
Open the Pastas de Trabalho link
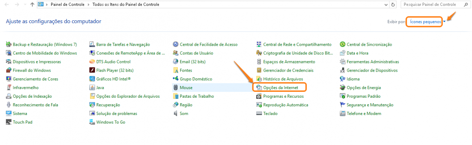point(197,96)
